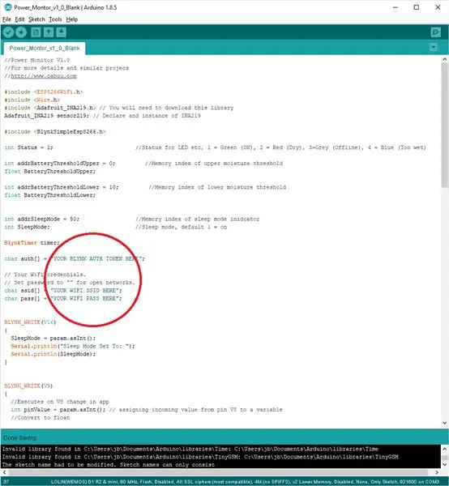Click the console scroll down arrow
Screen dimensions: 449x486
[x=445, y=465]
